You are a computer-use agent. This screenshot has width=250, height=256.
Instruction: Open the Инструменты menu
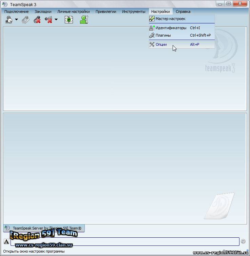point(134,12)
